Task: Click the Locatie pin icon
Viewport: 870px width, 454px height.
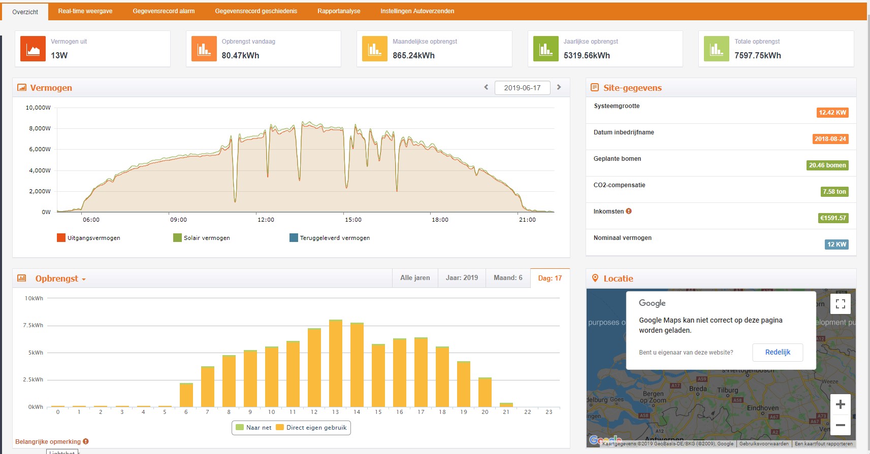Action: [595, 278]
